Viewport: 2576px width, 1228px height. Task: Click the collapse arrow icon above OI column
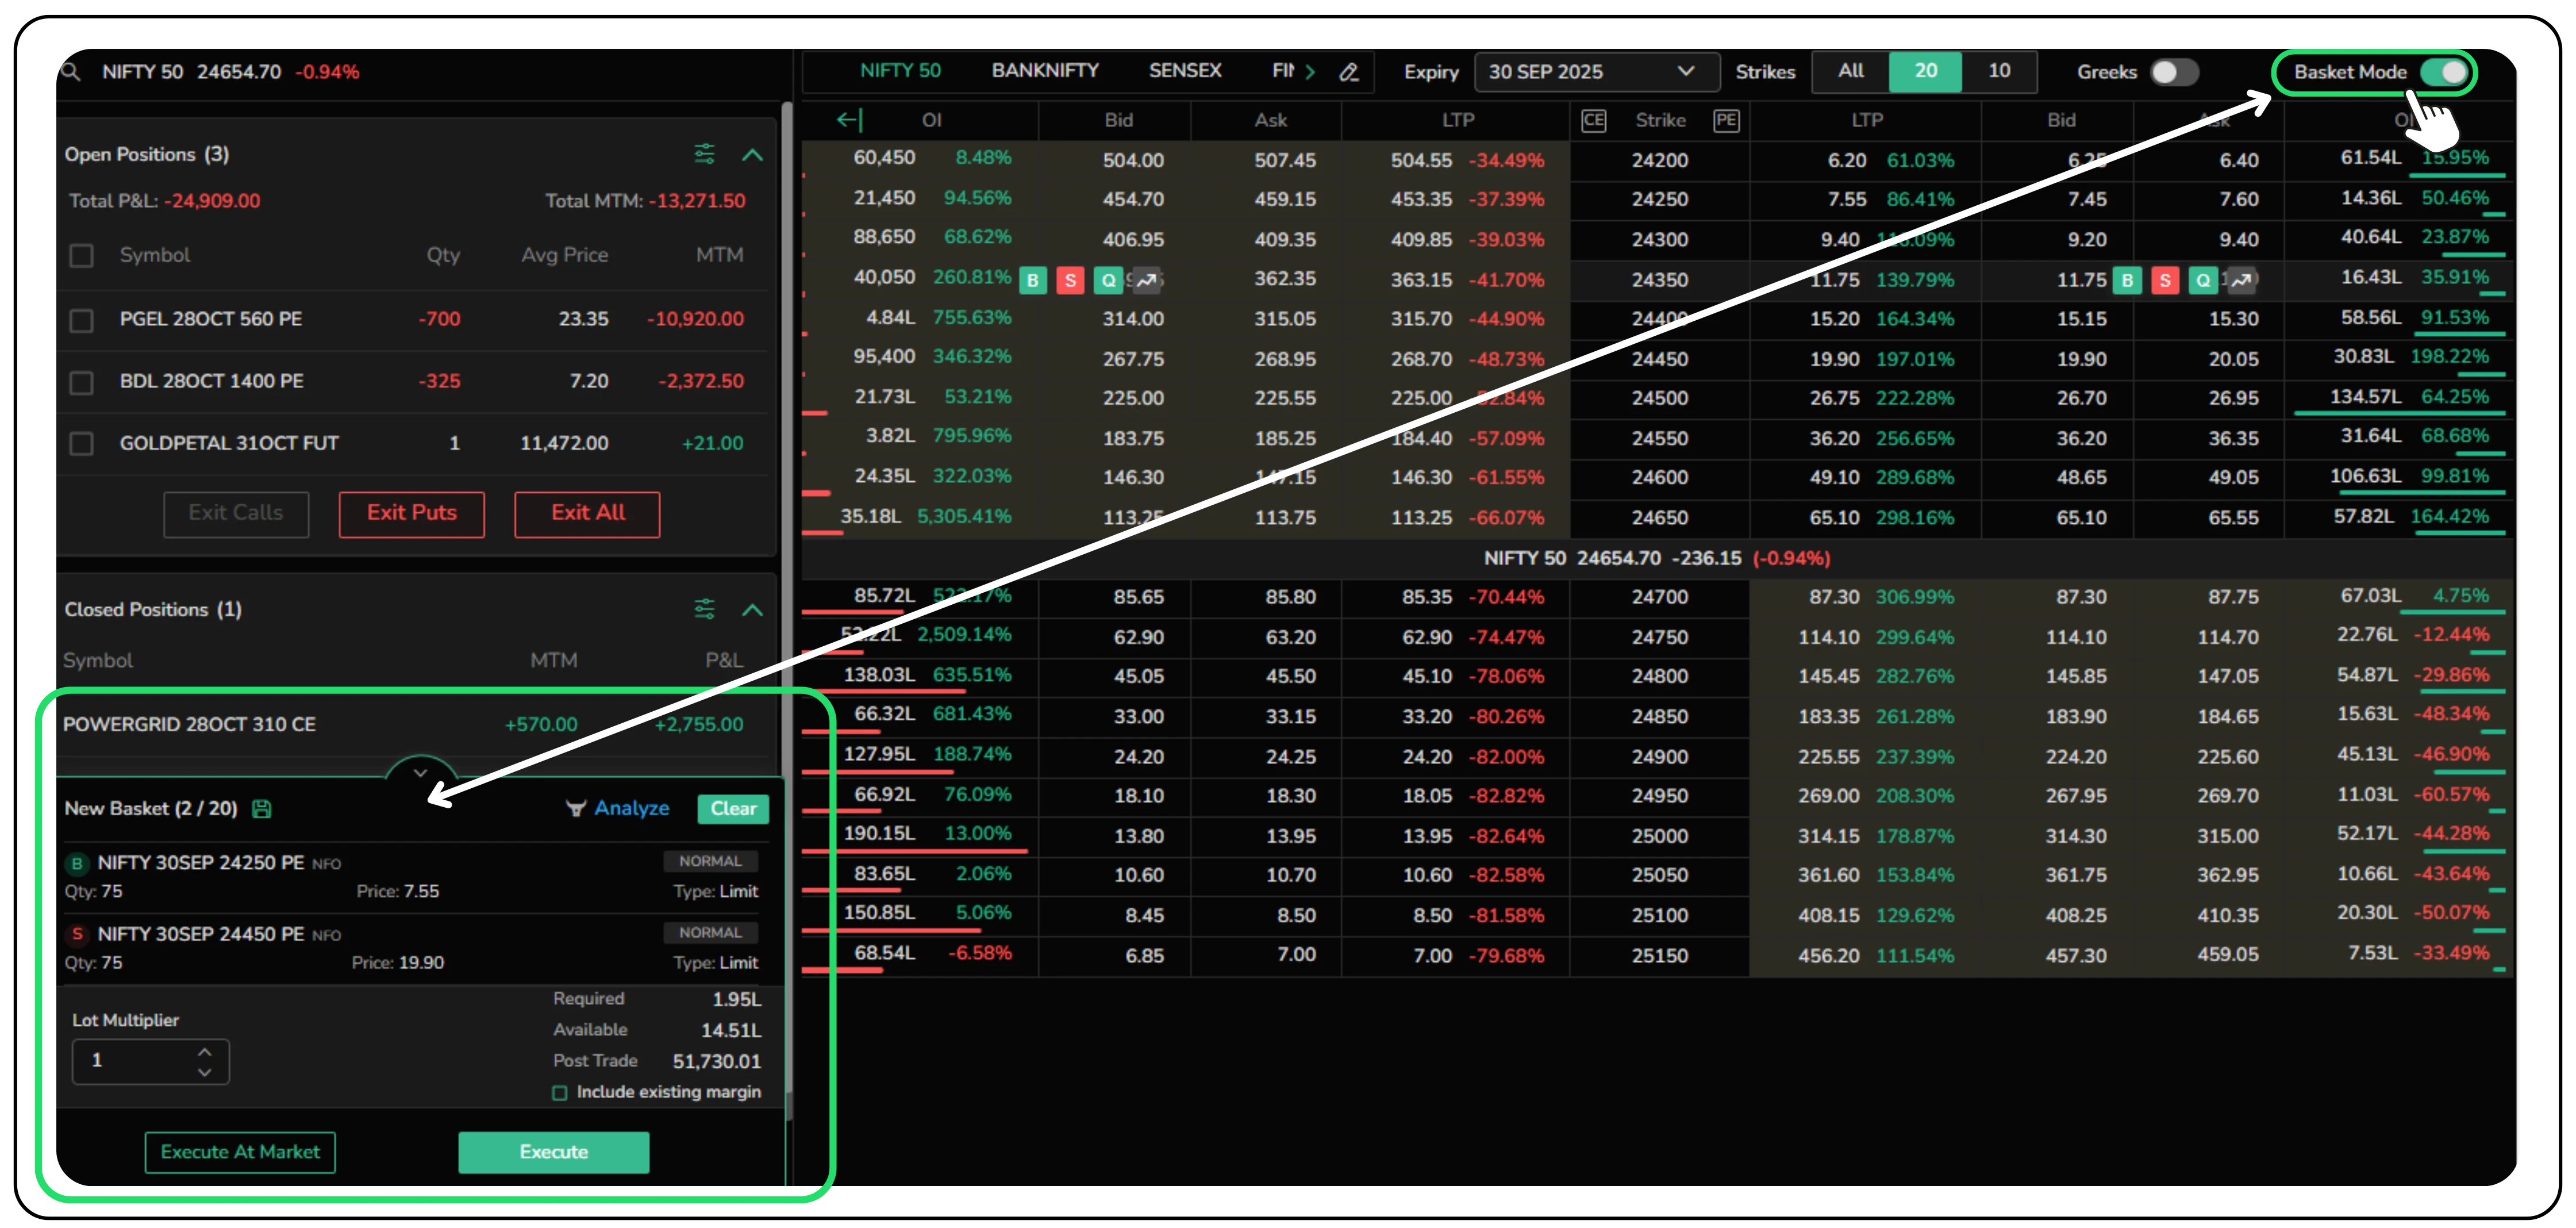pos(848,120)
